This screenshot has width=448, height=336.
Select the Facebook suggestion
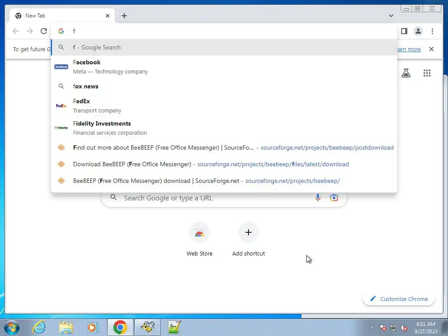pyautogui.click(x=224, y=67)
